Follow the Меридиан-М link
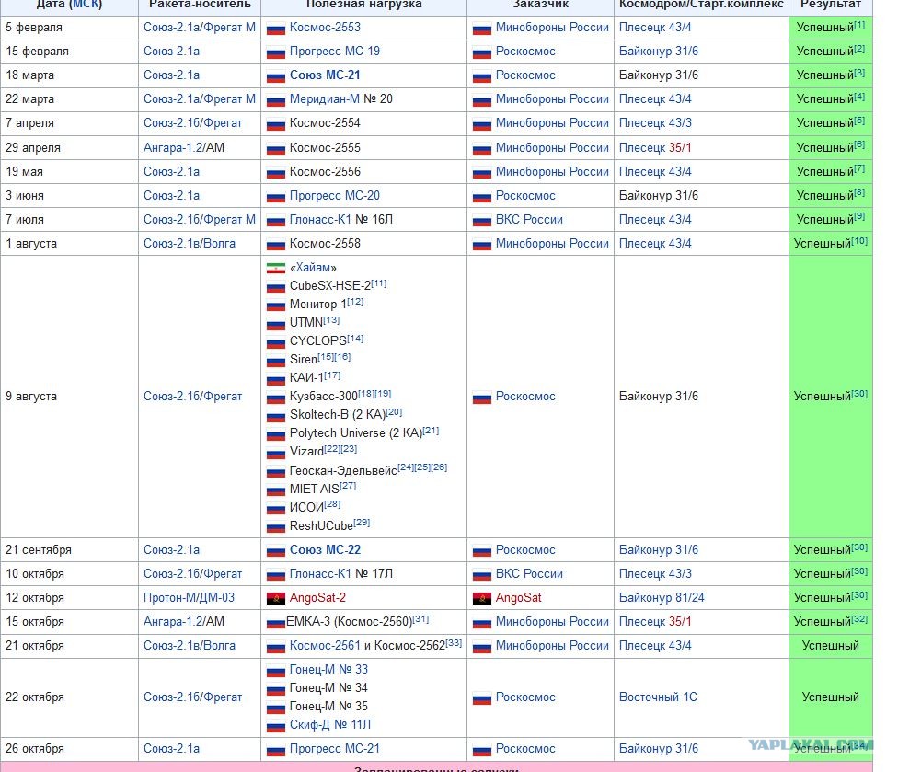Screen dimensions: 898x772 325,99
